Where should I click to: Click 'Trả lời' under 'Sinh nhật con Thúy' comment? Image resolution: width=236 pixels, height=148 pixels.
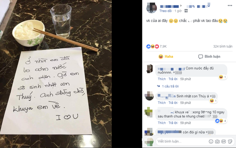(x=173, y=103)
